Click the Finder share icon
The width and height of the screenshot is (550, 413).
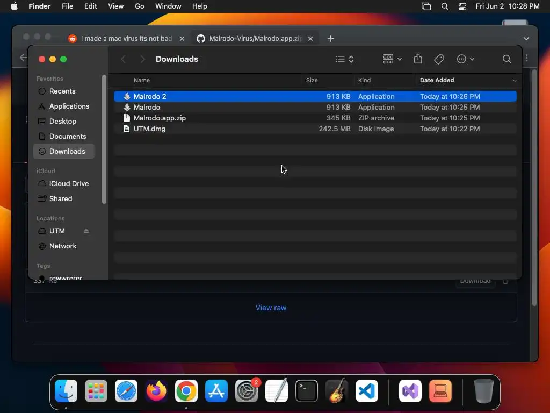pyautogui.click(x=418, y=59)
